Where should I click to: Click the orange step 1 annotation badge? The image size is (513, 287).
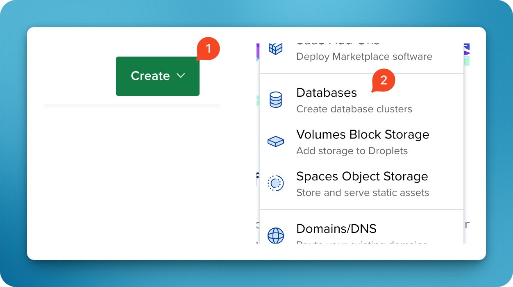pyautogui.click(x=209, y=49)
